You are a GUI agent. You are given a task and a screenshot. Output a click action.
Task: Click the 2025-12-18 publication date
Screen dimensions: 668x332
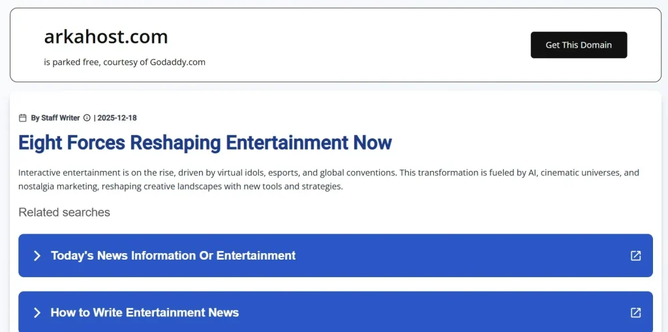pos(117,118)
